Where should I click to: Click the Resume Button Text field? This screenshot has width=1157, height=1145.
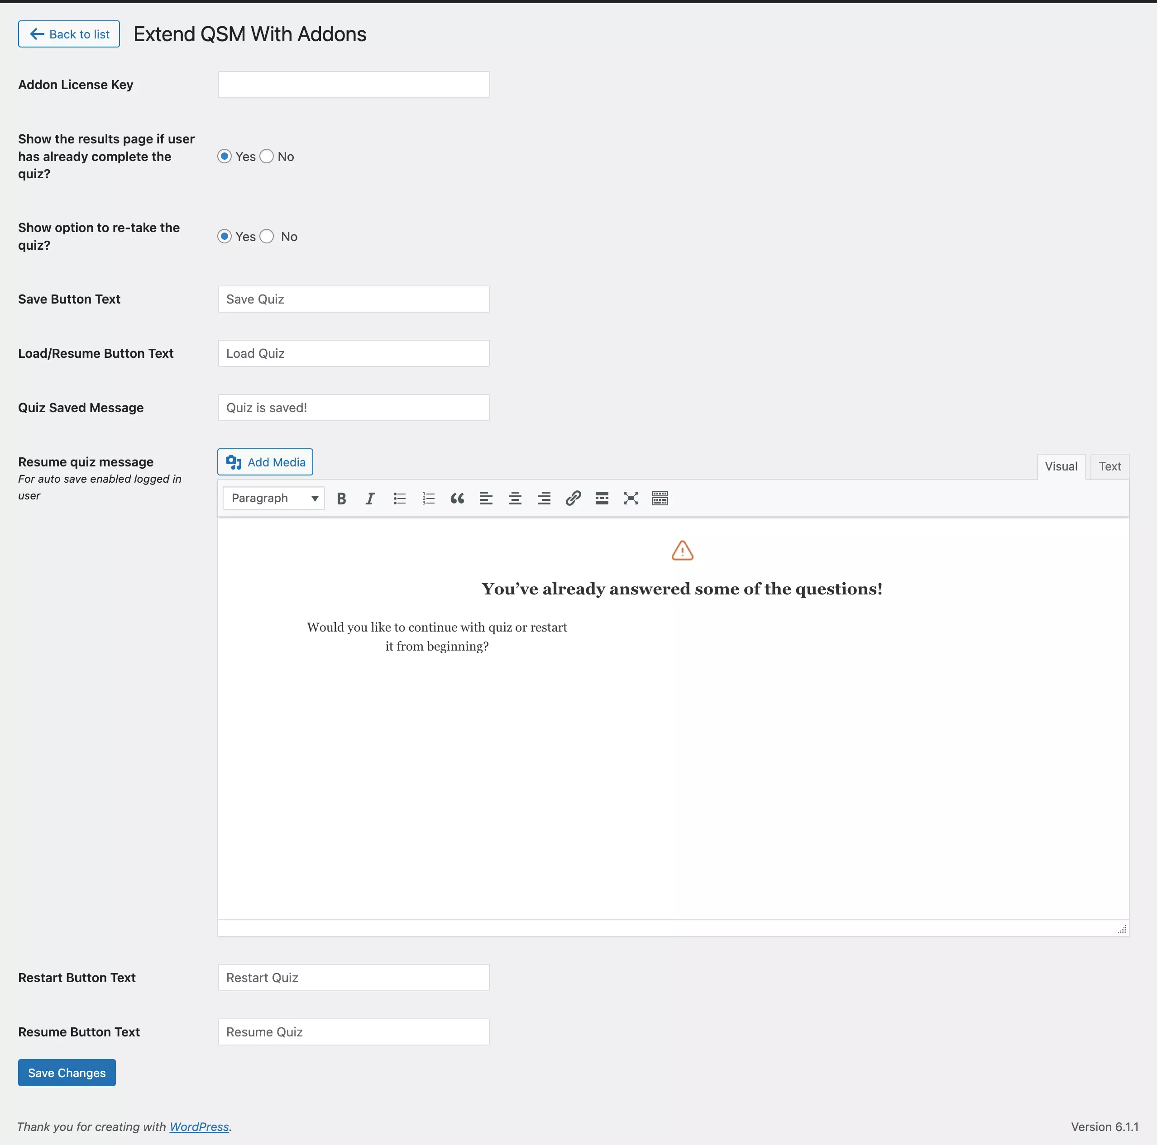click(354, 1032)
